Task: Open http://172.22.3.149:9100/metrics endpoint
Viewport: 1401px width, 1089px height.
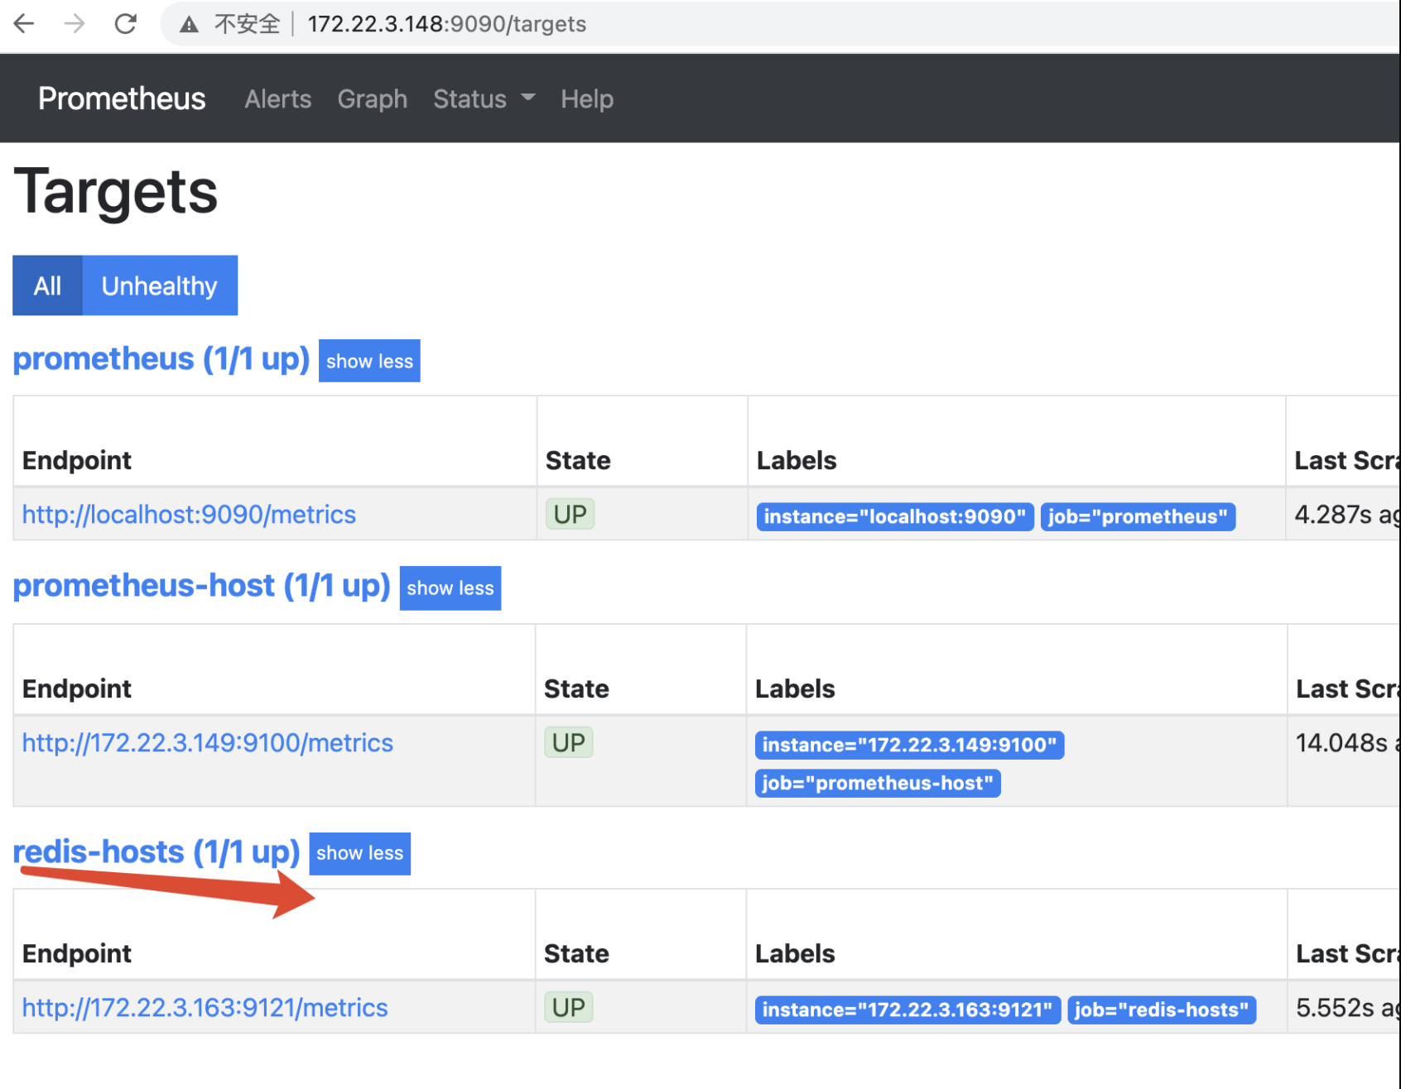Action: coord(207,743)
